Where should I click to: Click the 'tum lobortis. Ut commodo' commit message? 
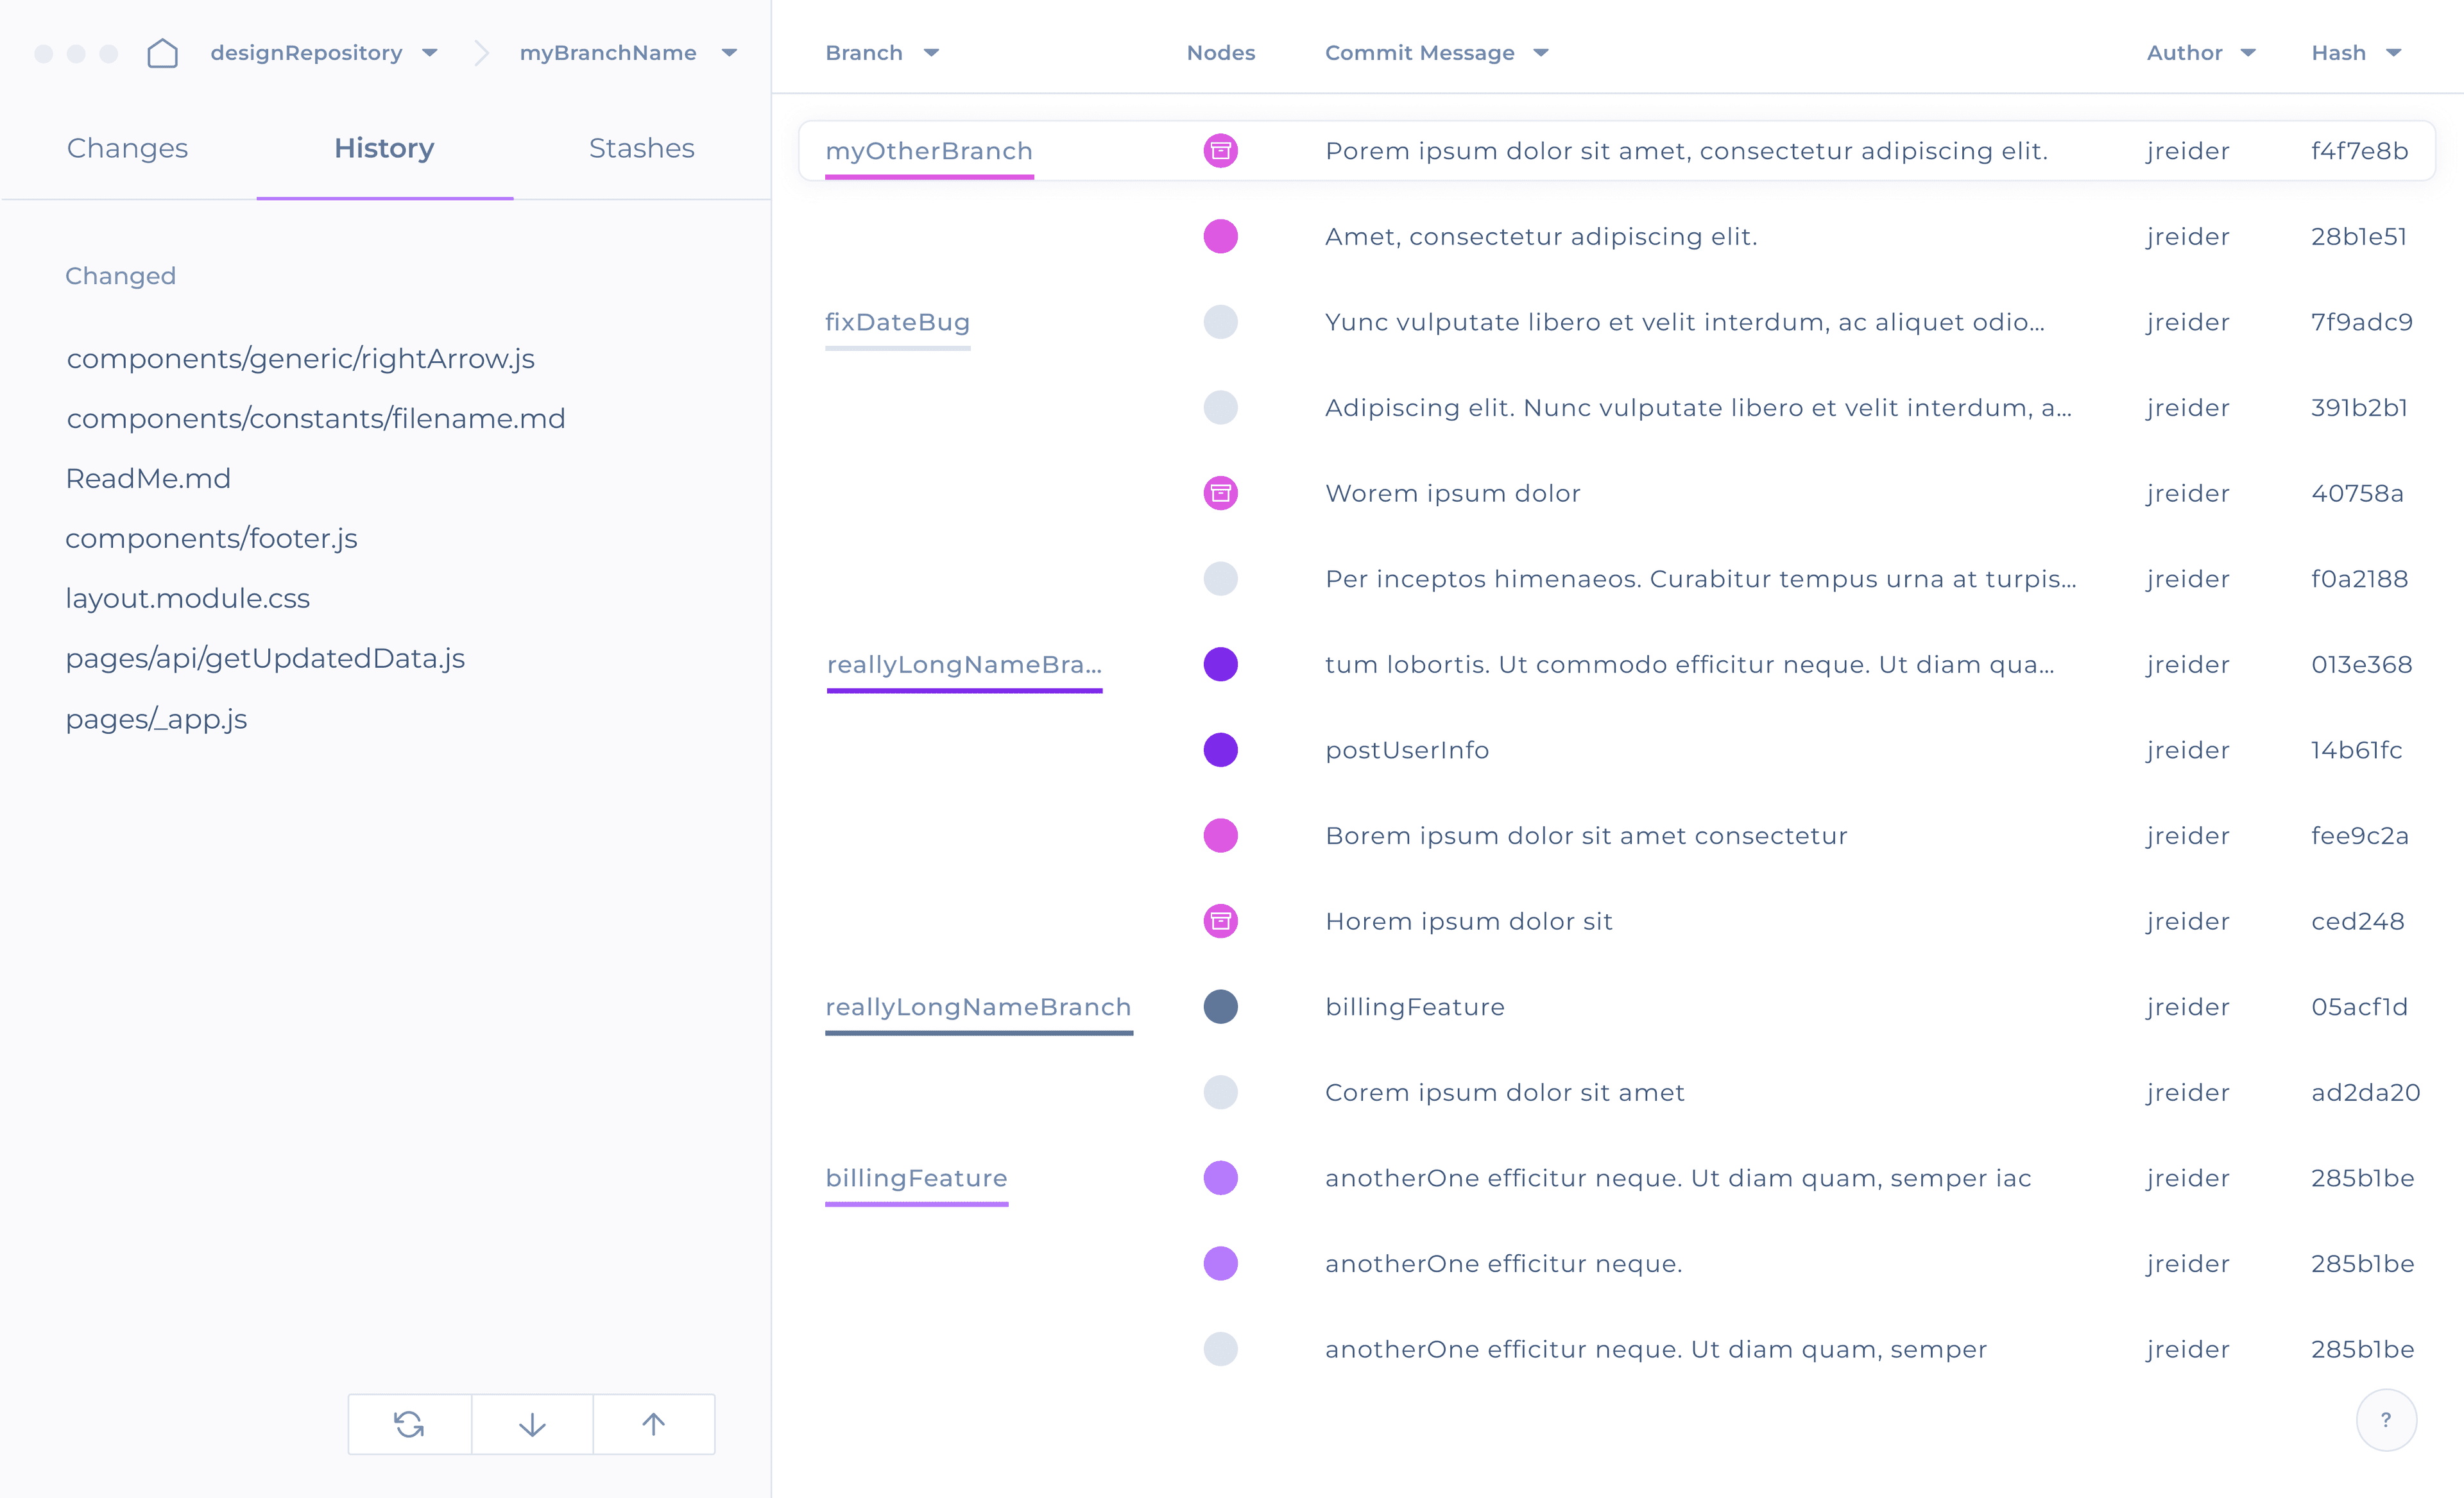tap(1689, 664)
